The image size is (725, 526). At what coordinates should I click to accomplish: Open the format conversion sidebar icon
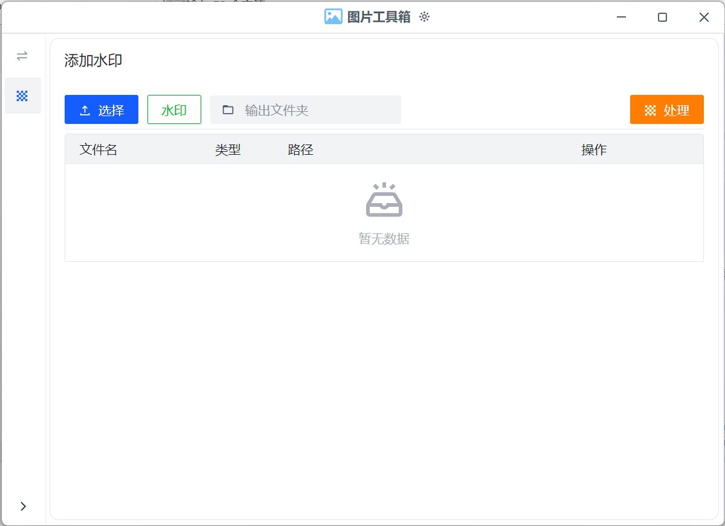tap(22, 56)
